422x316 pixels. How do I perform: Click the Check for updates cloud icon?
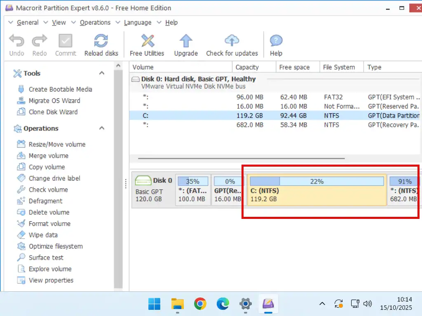232,41
